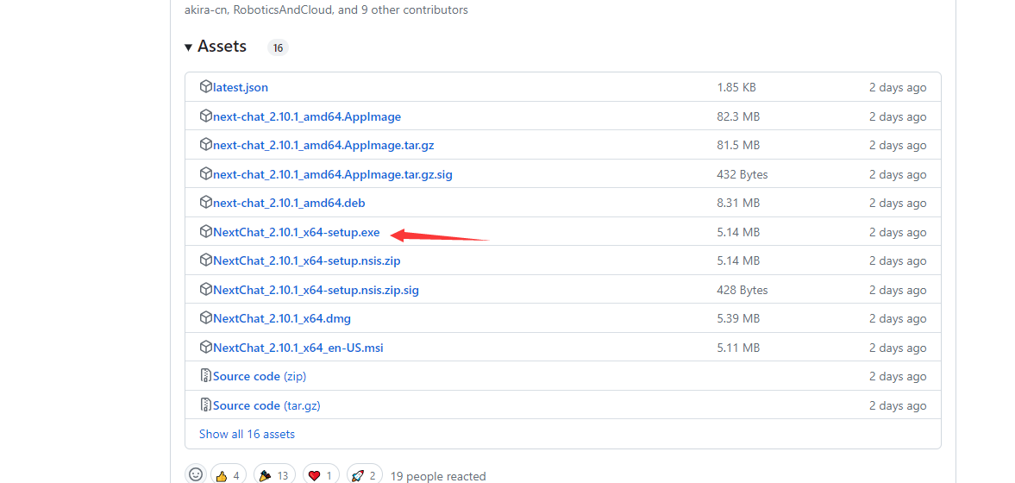React with the red heart emoji
This screenshot has height=483, width=1015.
pos(320,474)
